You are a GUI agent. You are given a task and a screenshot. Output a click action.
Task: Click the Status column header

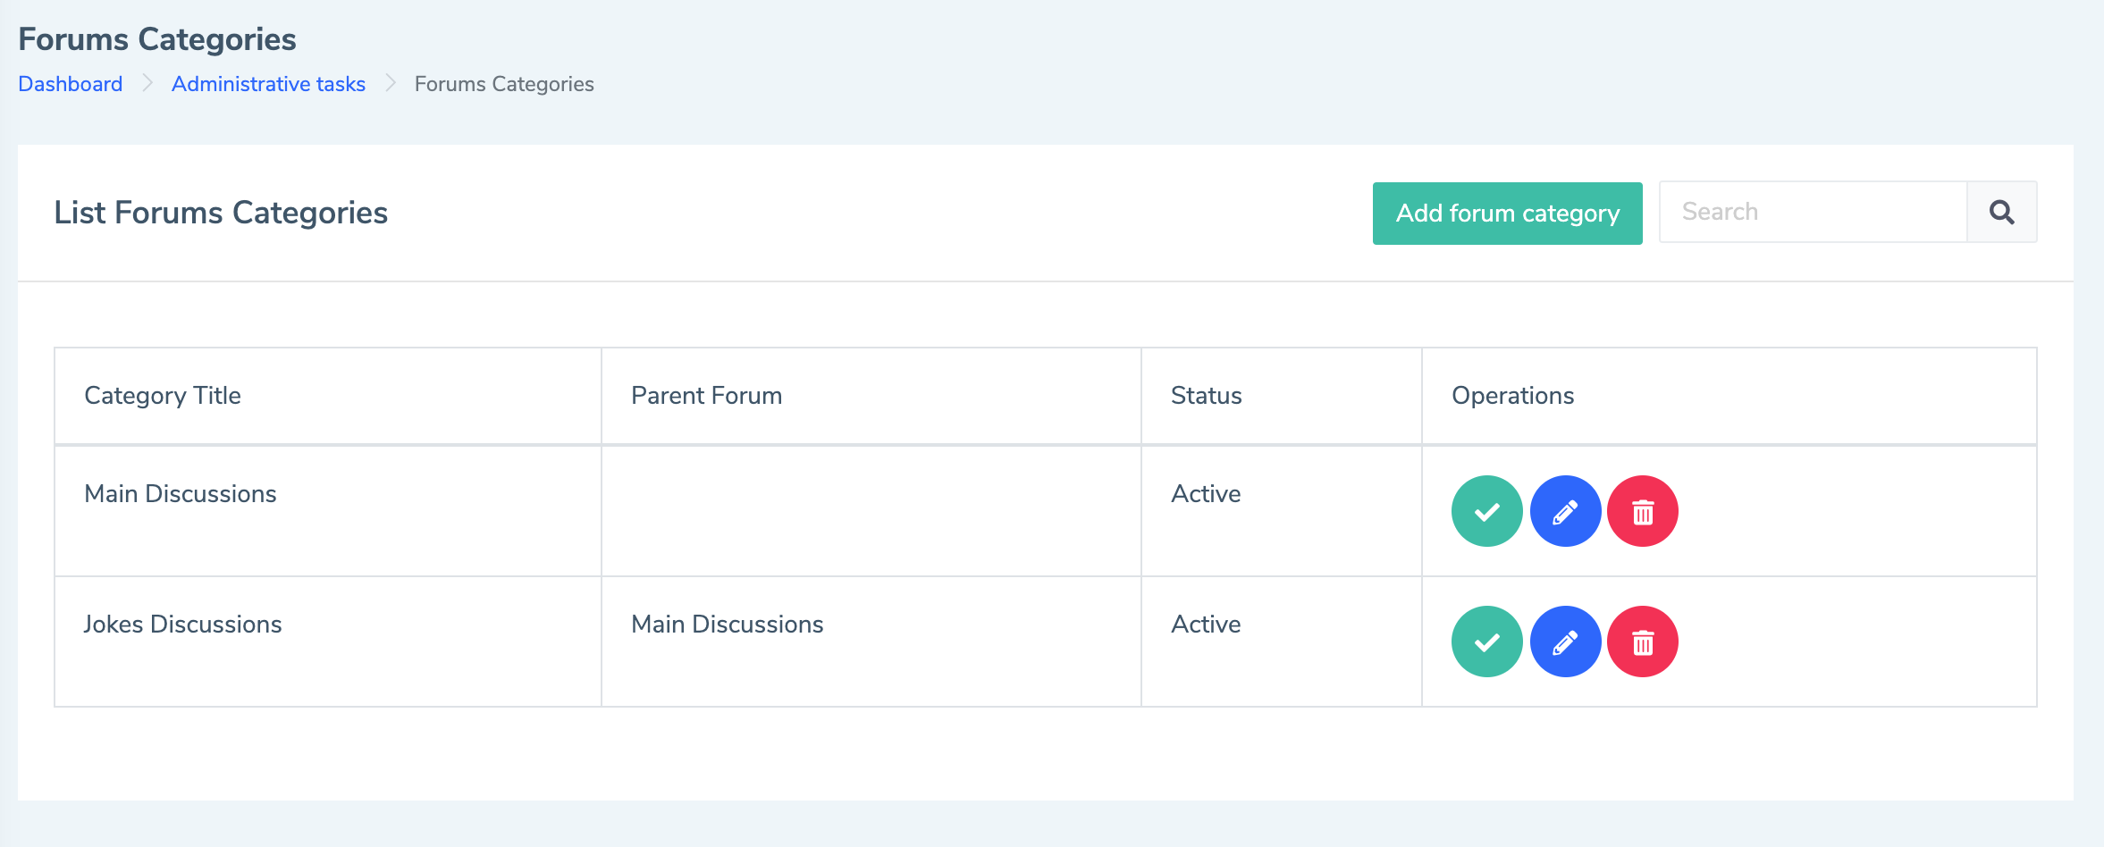(x=1206, y=395)
